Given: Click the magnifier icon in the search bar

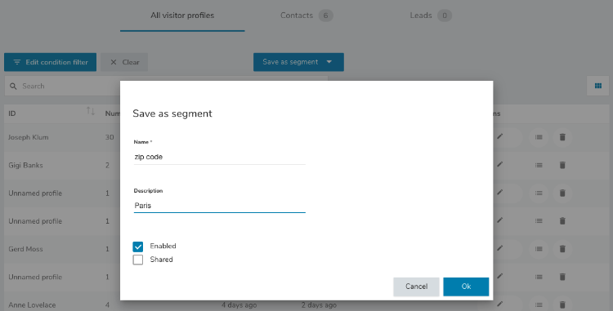Looking at the screenshot, I should coord(13,87).
